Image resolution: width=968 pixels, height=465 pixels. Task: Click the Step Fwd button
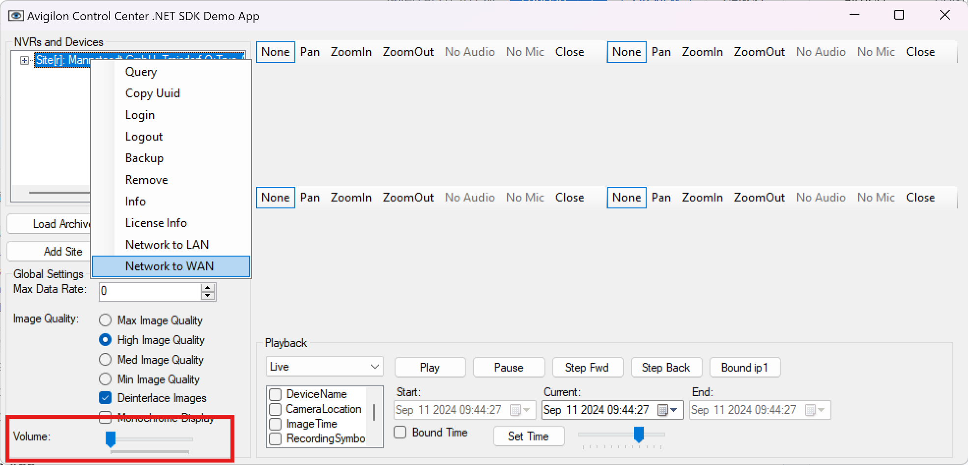588,368
